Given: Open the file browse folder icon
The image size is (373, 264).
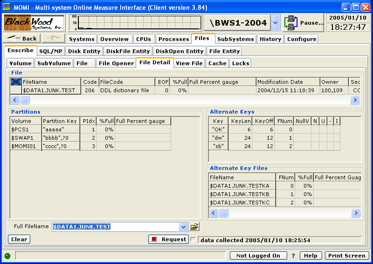Looking at the screenshot, I should [194, 227].
